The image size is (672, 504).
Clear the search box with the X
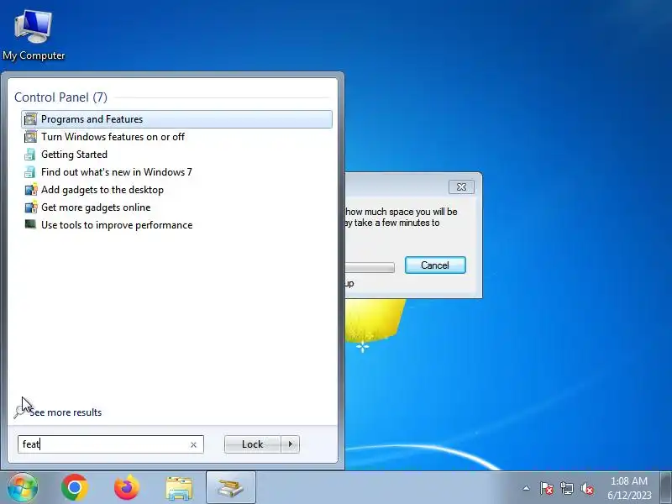(x=193, y=445)
